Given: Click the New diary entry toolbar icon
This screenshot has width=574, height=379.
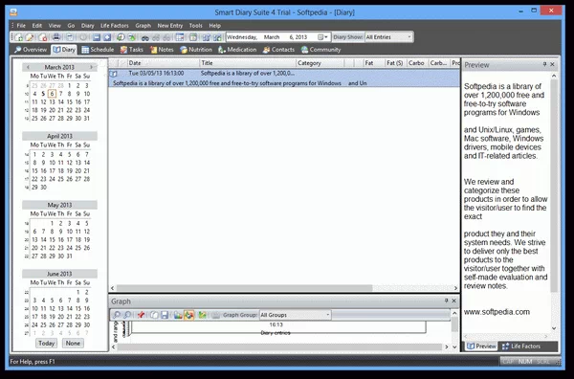Looking at the screenshot, I should coord(18,37).
